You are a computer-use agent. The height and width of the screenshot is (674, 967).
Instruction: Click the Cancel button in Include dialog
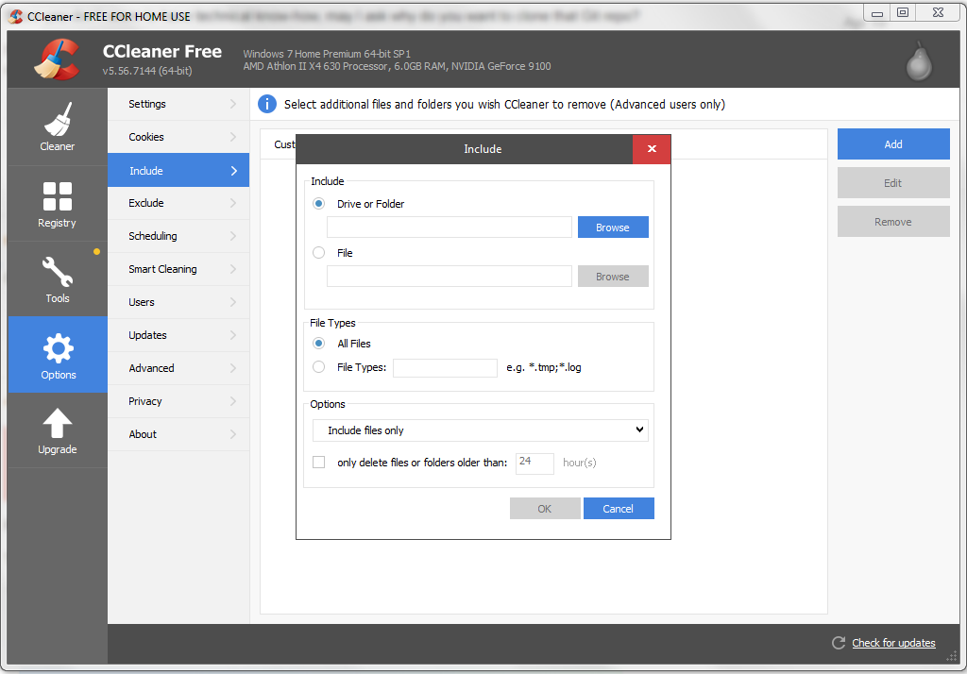[619, 508]
